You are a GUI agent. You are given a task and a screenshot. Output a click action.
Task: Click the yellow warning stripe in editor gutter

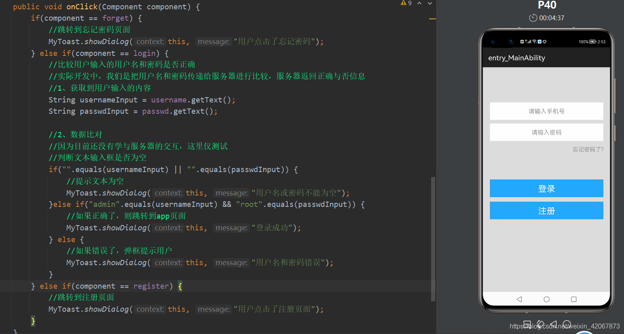pyautogui.click(x=432, y=19)
